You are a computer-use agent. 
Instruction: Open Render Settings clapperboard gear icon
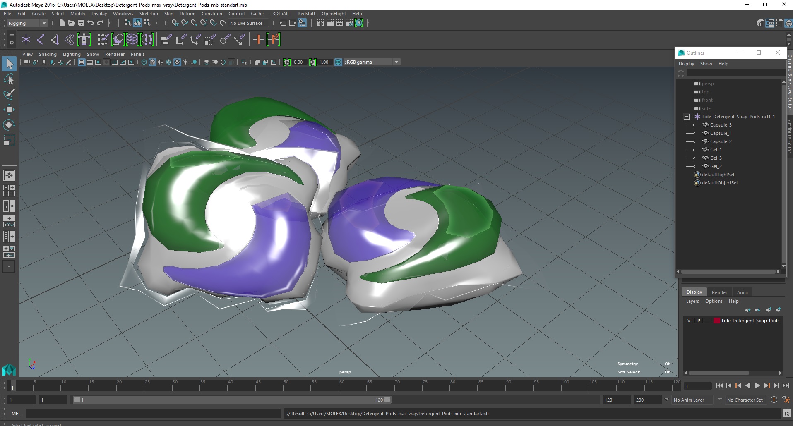tap(349, 23)
